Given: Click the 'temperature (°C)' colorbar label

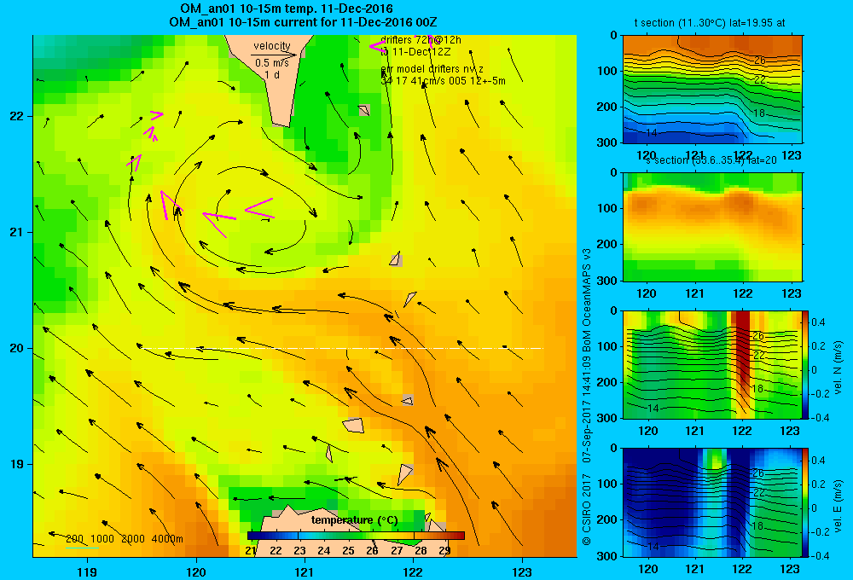Looking at the screenshot, I should click(x=354, y=520).
